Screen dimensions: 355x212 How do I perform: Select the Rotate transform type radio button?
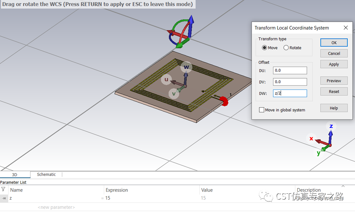coord(286,48)
